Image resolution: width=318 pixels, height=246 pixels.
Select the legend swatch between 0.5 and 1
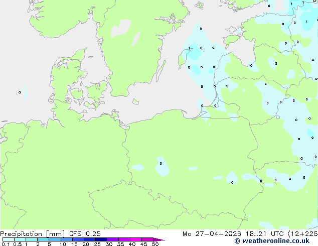click(x=20, y=239)
